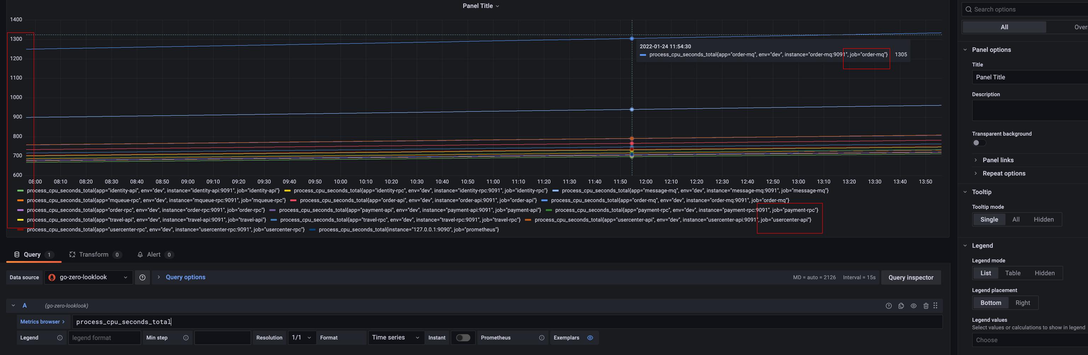Set Tooltip mode to Single

[989, 220]
